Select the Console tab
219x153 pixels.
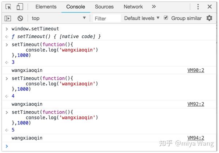coord(76,7)
